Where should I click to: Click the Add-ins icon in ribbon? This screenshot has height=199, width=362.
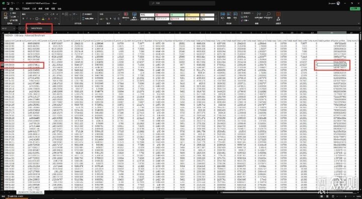click(279, 16)
